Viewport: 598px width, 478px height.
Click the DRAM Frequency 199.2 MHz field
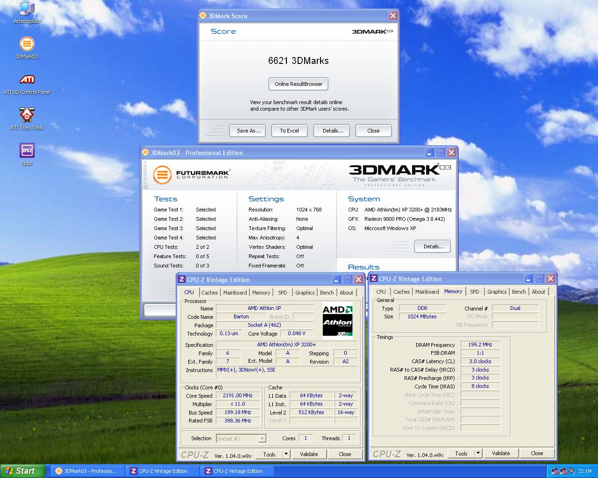[480, 345]
